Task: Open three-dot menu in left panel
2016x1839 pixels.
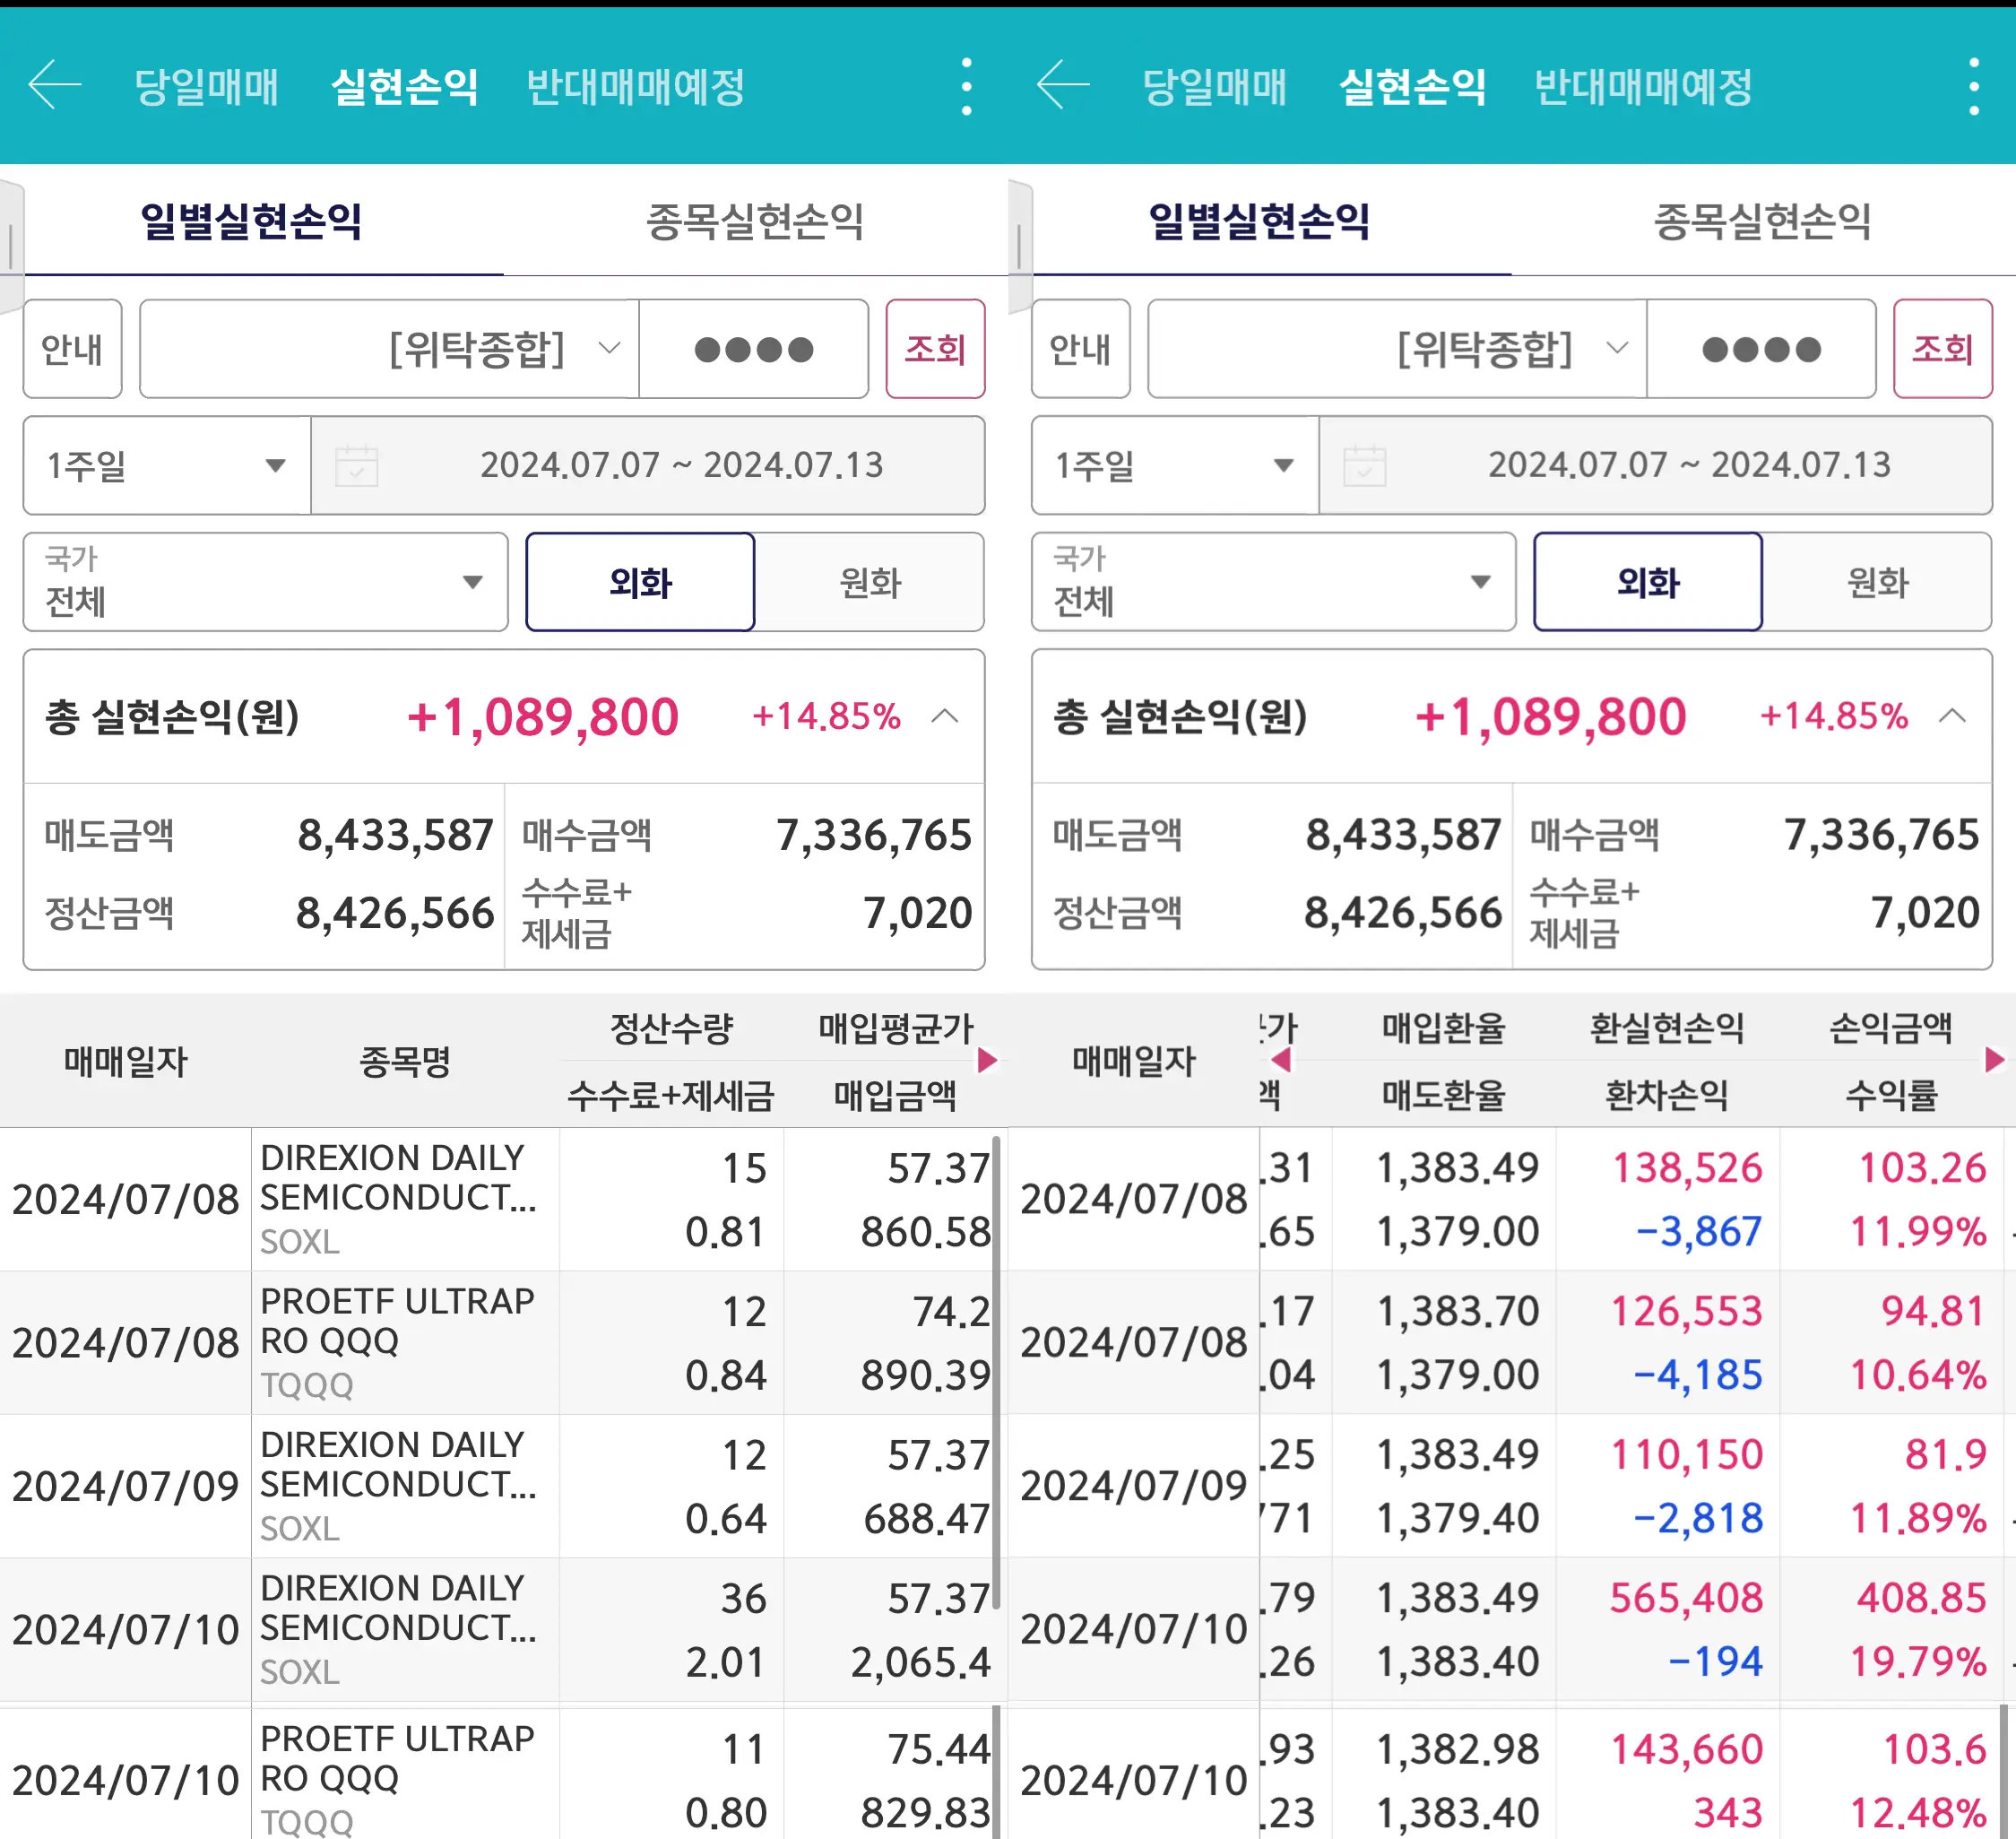Action: pyautogui.click(x=966, y=86)
